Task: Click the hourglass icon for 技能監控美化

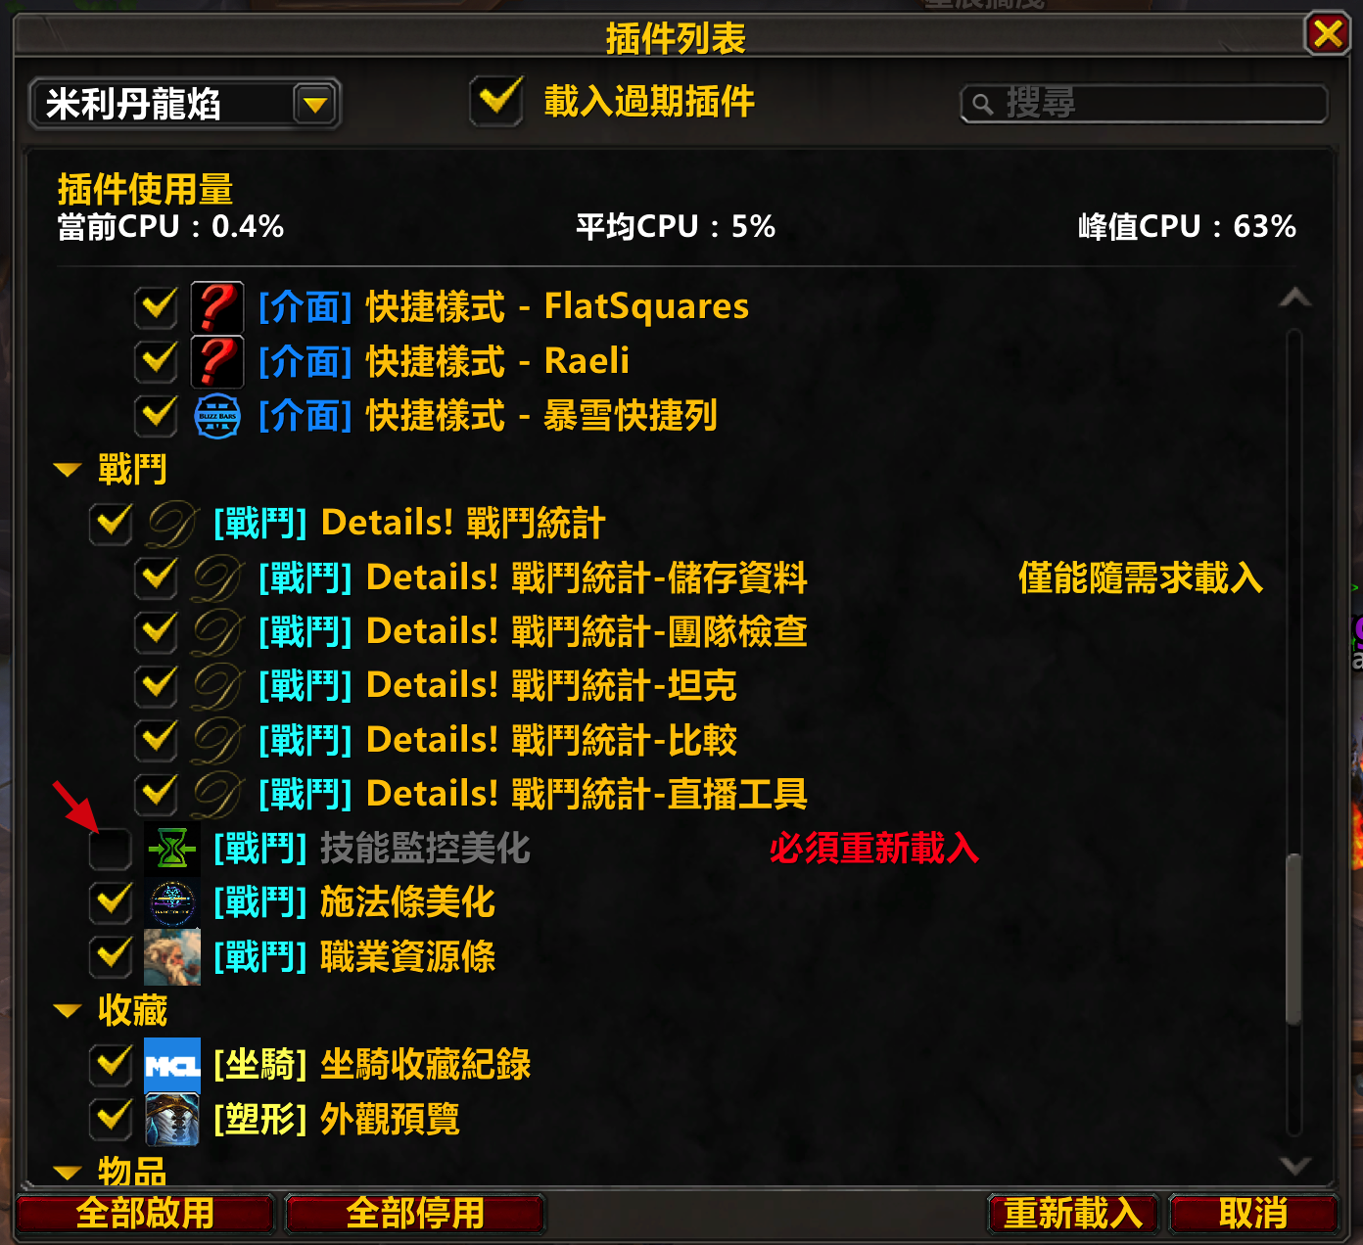Action: coord(171,848)
